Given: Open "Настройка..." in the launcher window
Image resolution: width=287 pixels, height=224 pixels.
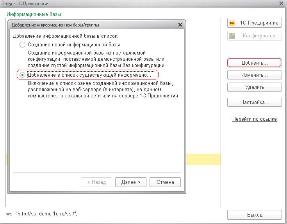Looking at the screenshot, I should tap(255, 102).
